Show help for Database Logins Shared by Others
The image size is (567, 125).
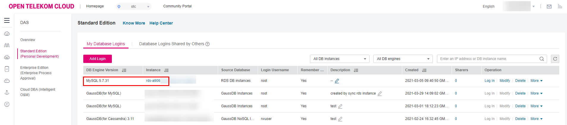click(x=208, y=44)
